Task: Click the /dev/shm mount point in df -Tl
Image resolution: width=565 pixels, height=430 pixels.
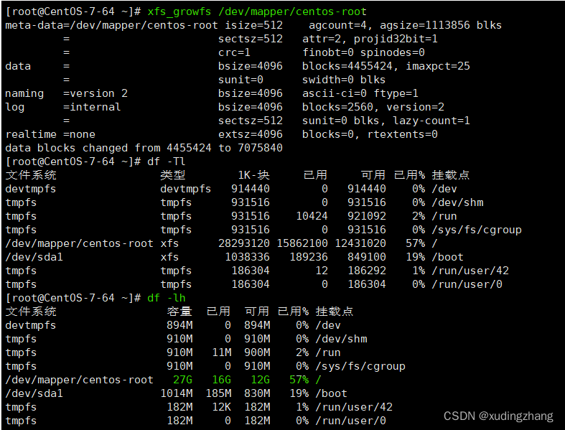Action: pyautogui.click(x=457, y=202)
